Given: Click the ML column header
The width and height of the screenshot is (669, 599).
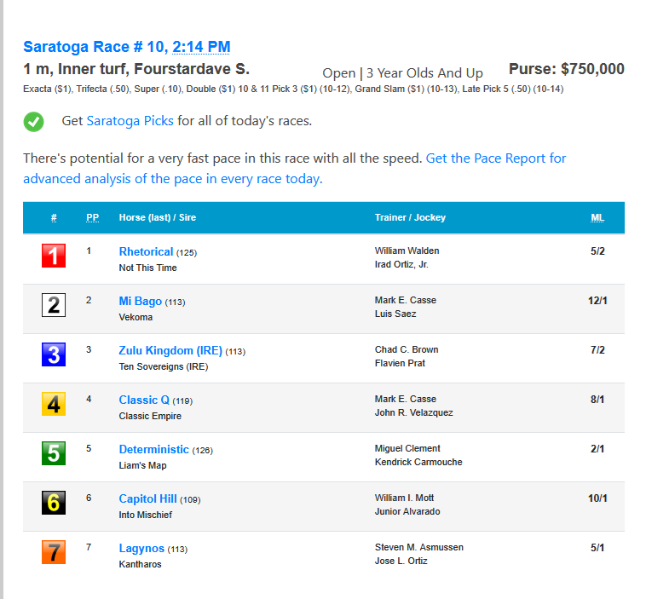Looking at the screenshot, I should (x=597, y=217).
